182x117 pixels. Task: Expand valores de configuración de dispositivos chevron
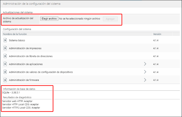(145, 72)
